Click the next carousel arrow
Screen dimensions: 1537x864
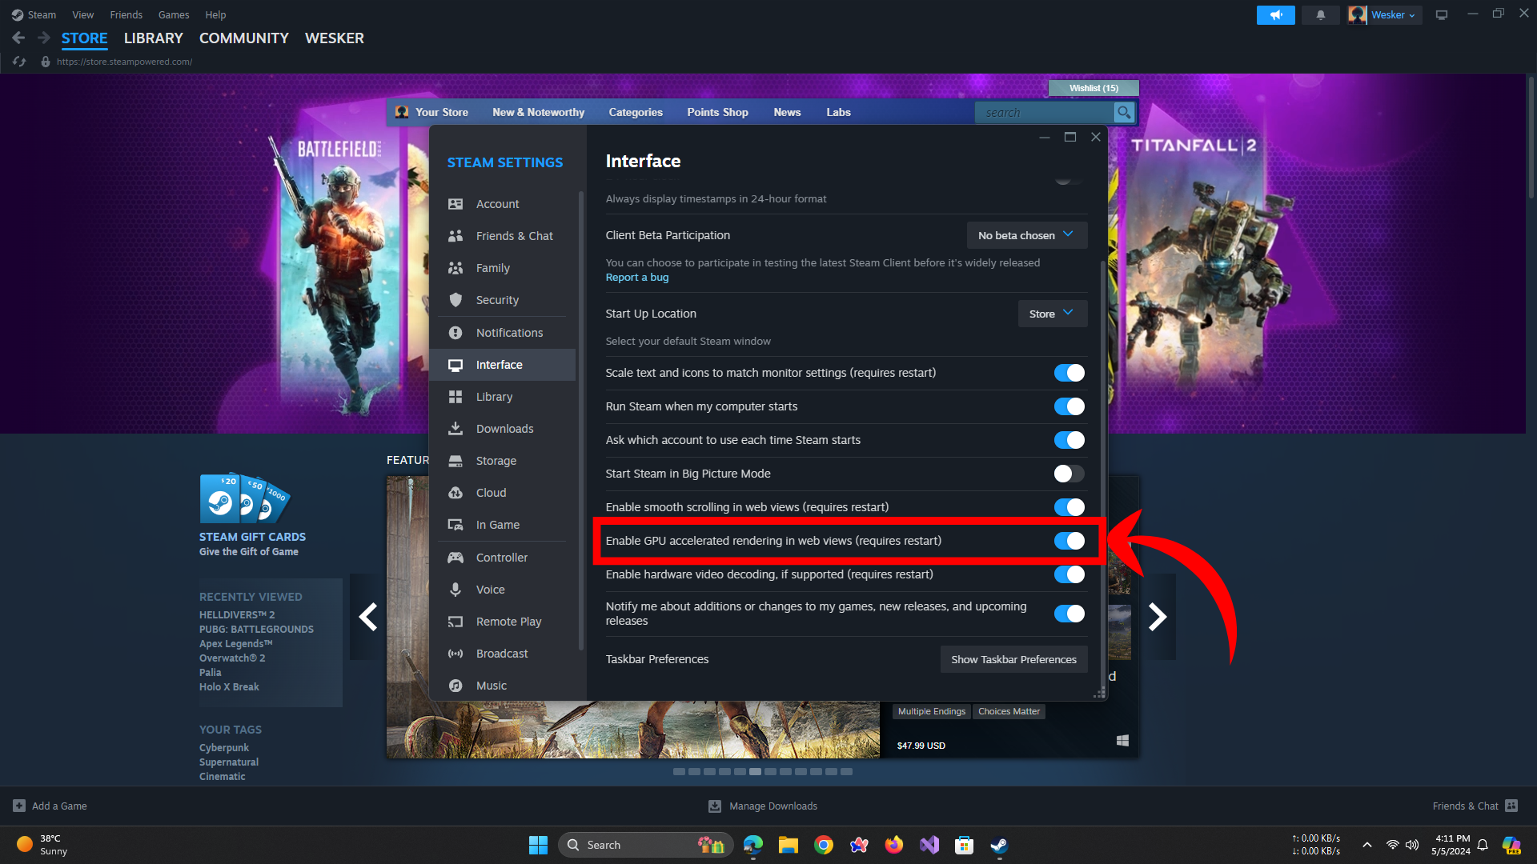[x=1158, y=617]
